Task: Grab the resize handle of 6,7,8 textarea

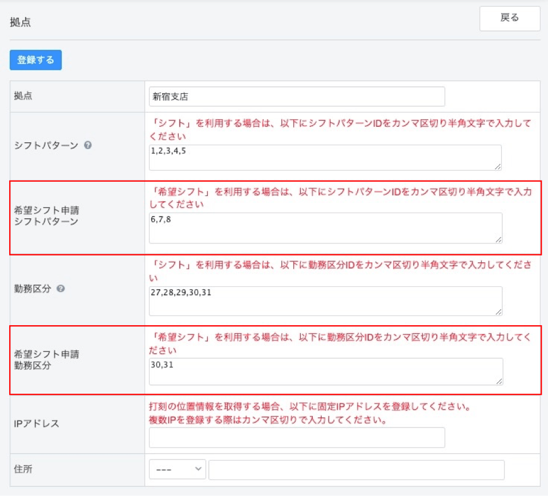Action: tap(498, 239)
